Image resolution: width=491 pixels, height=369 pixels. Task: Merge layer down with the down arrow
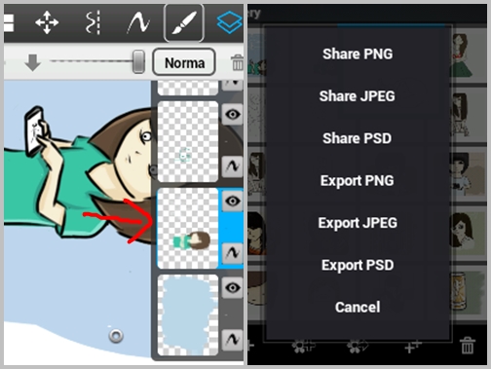[x=32, y=62]
